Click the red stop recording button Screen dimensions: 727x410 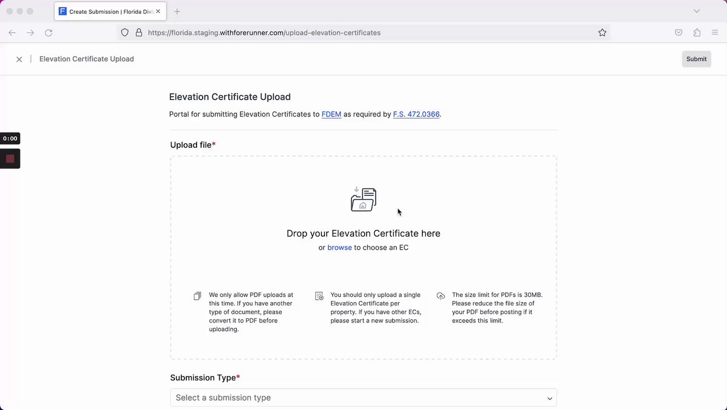pyautogui.click(x=10, y=159)
